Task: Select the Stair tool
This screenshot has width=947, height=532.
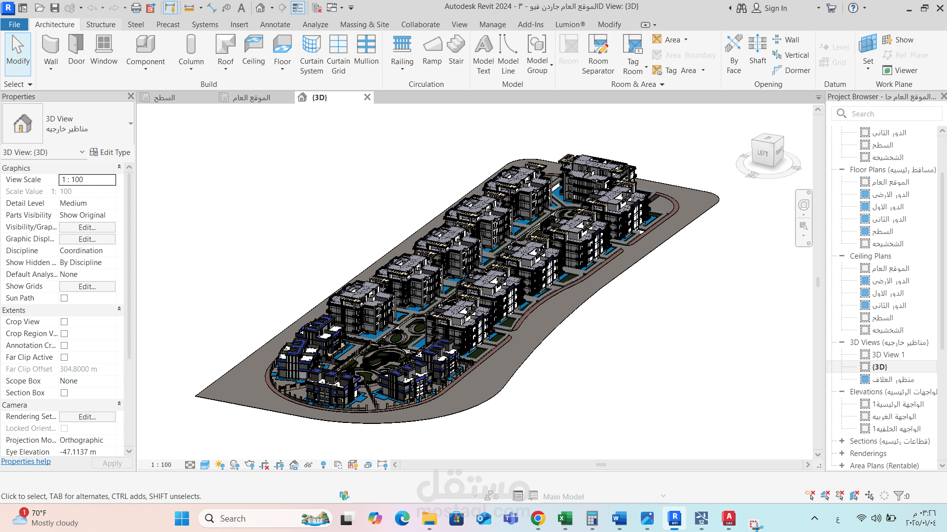Action: click(x=456, y=50)
